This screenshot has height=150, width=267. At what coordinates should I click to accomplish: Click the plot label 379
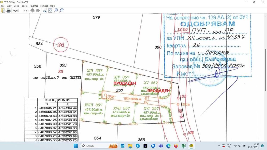point(96,17)
